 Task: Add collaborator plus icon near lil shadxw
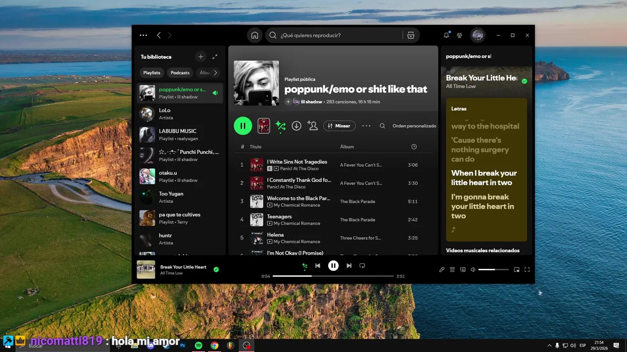click(288, 102)
